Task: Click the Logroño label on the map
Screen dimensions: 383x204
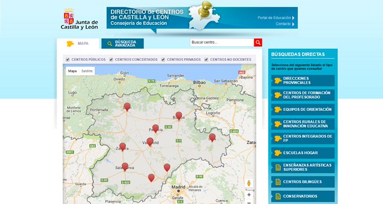Action: 213,113
